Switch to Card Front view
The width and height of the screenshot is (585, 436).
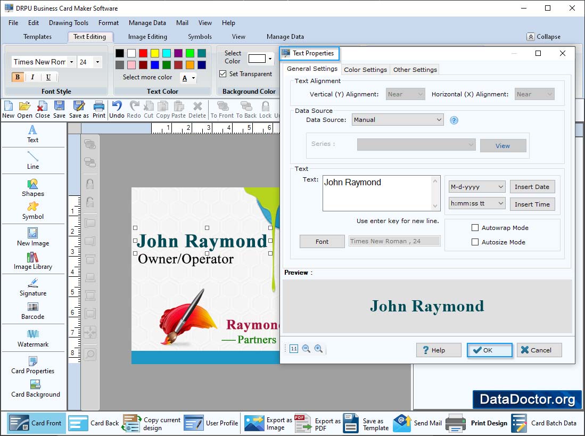point(36,423)
